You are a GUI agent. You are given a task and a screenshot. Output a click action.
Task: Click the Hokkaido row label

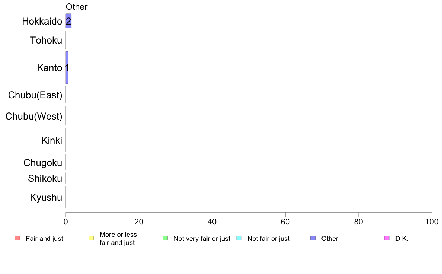coord(42,22)
